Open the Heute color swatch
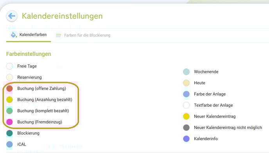 click(186, 83)
